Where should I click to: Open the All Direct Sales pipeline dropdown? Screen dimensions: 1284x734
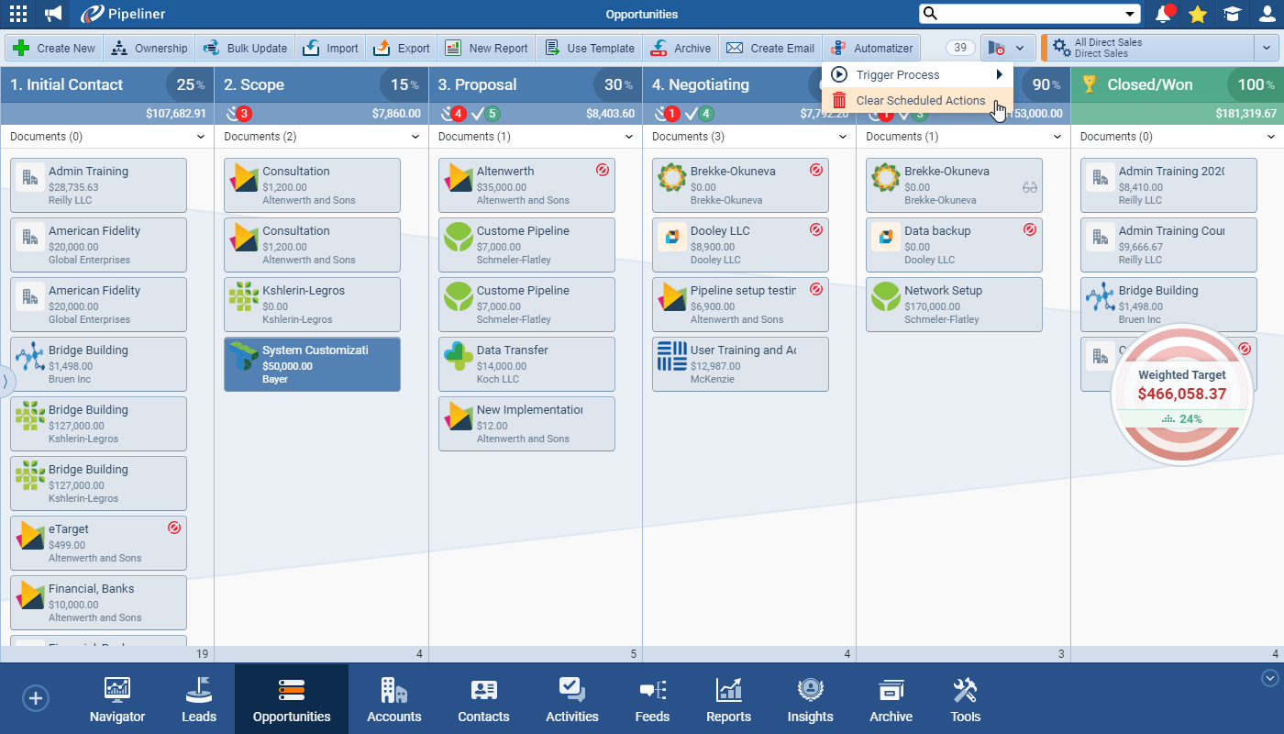[x=1267, y=48]
